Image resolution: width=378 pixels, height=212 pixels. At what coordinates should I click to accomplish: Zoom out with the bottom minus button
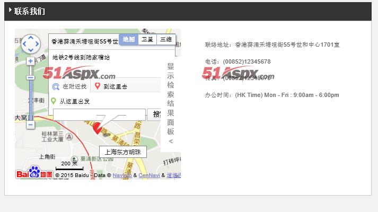(x=30, y=125)
